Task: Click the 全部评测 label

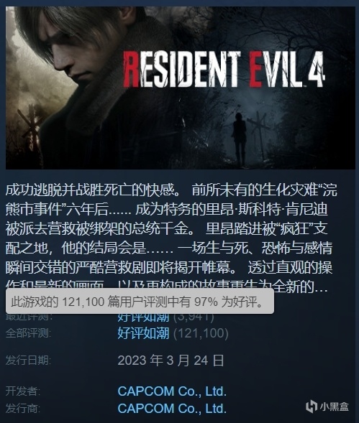Action: pos(28,333)
